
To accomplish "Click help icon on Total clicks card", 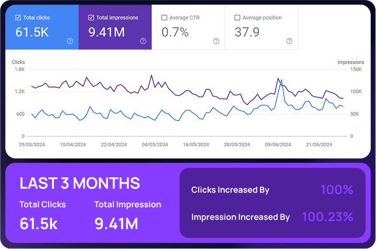I will point(70,41).
